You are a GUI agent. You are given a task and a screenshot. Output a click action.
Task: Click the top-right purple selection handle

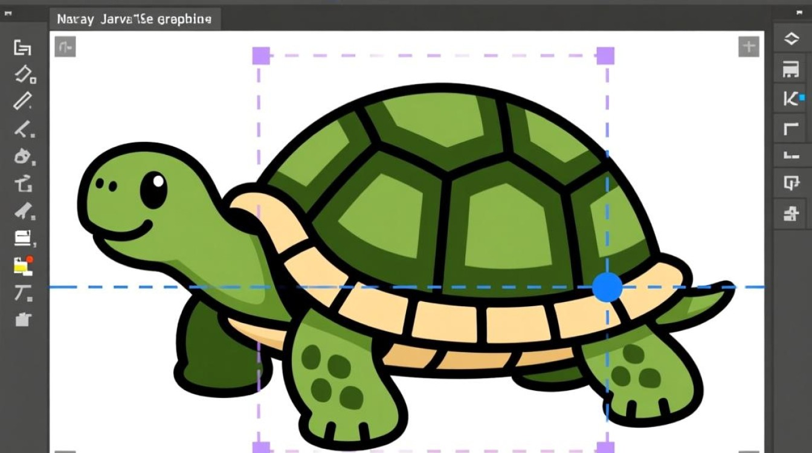[x=605, y=56]
